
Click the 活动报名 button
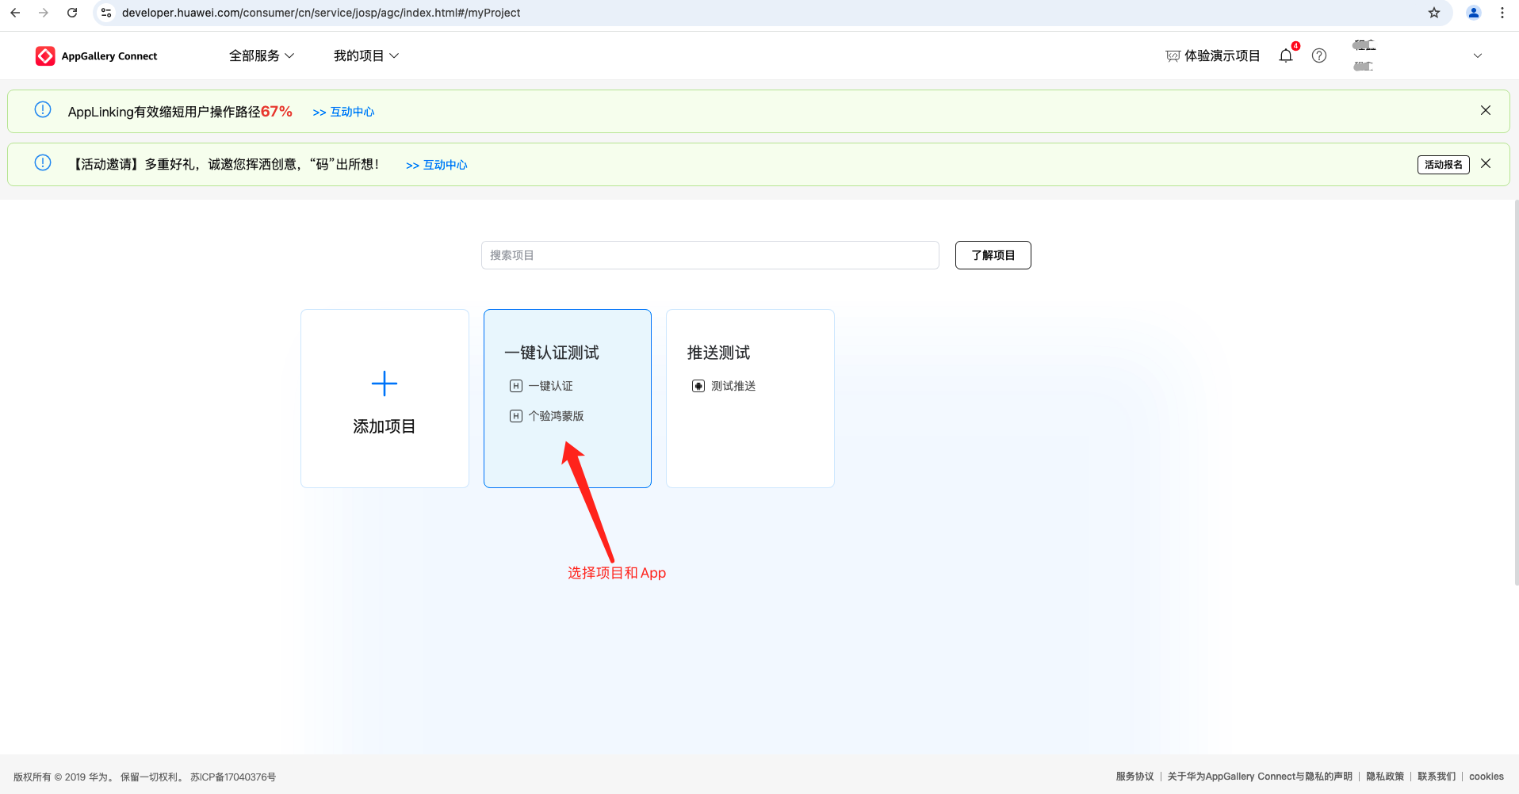tap(1444, 165)
